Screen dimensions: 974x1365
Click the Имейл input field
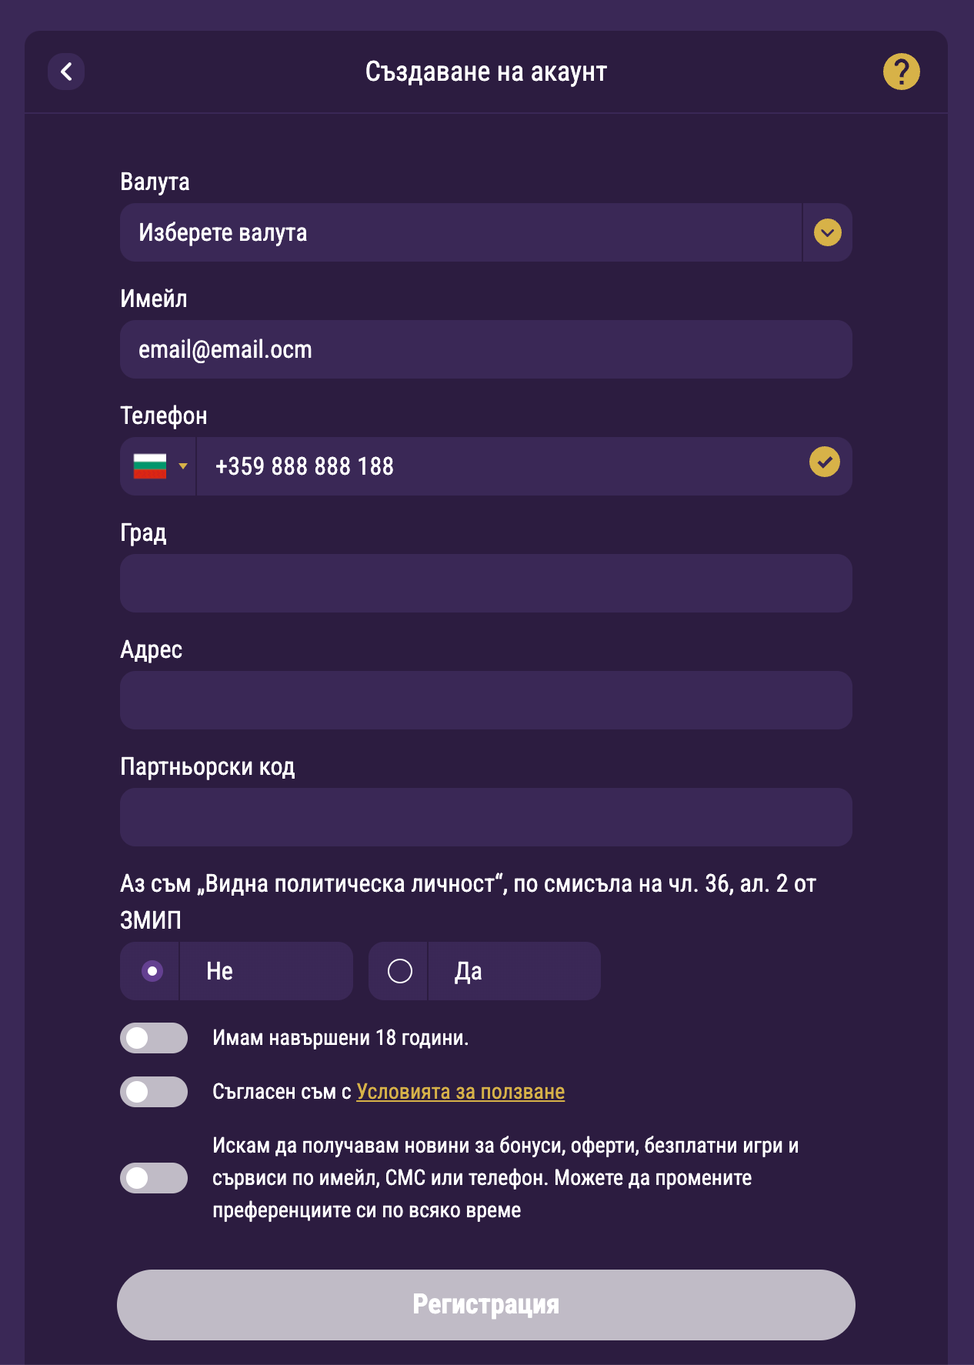(485, 349)
